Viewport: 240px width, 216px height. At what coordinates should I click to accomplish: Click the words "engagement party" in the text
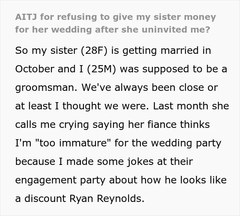point(60,180)
